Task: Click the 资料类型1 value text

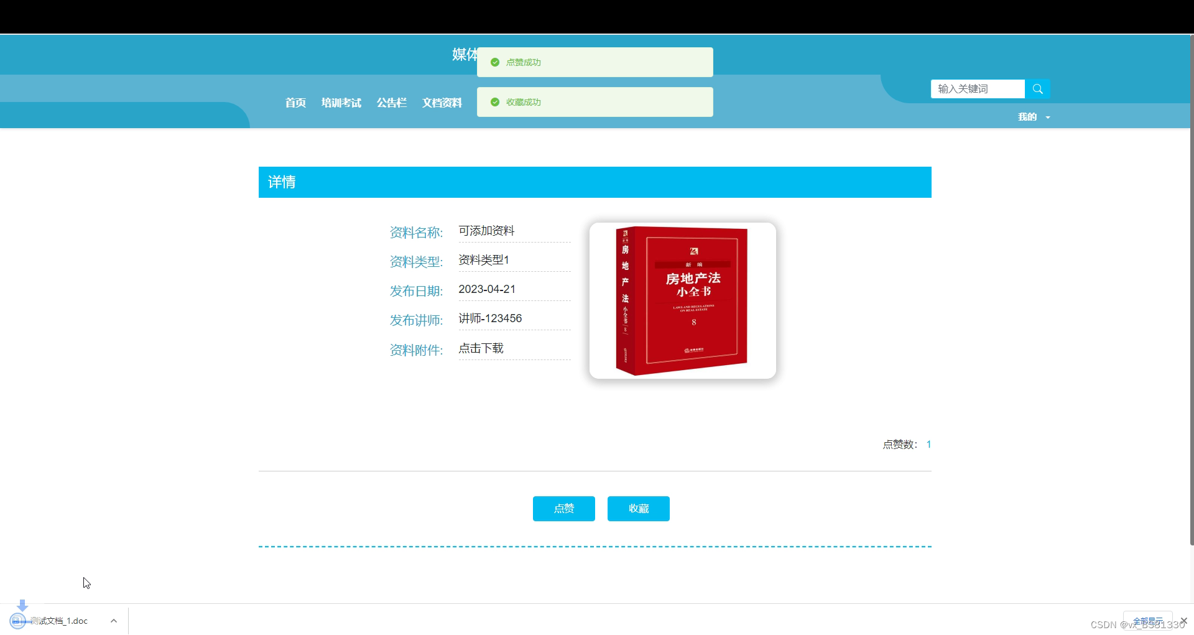Action: click(x=484, y=260)
